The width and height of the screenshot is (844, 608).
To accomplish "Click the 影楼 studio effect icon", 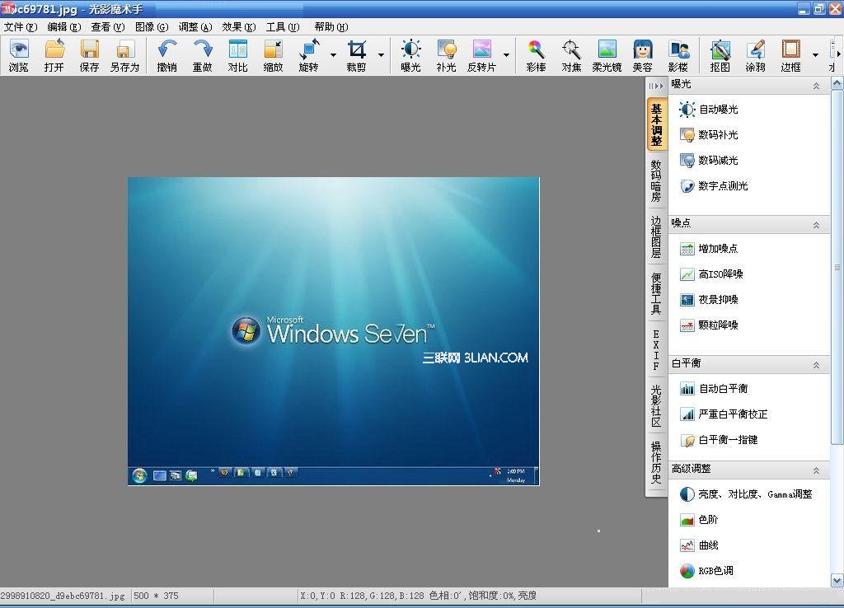I will [x=678, y=55].
